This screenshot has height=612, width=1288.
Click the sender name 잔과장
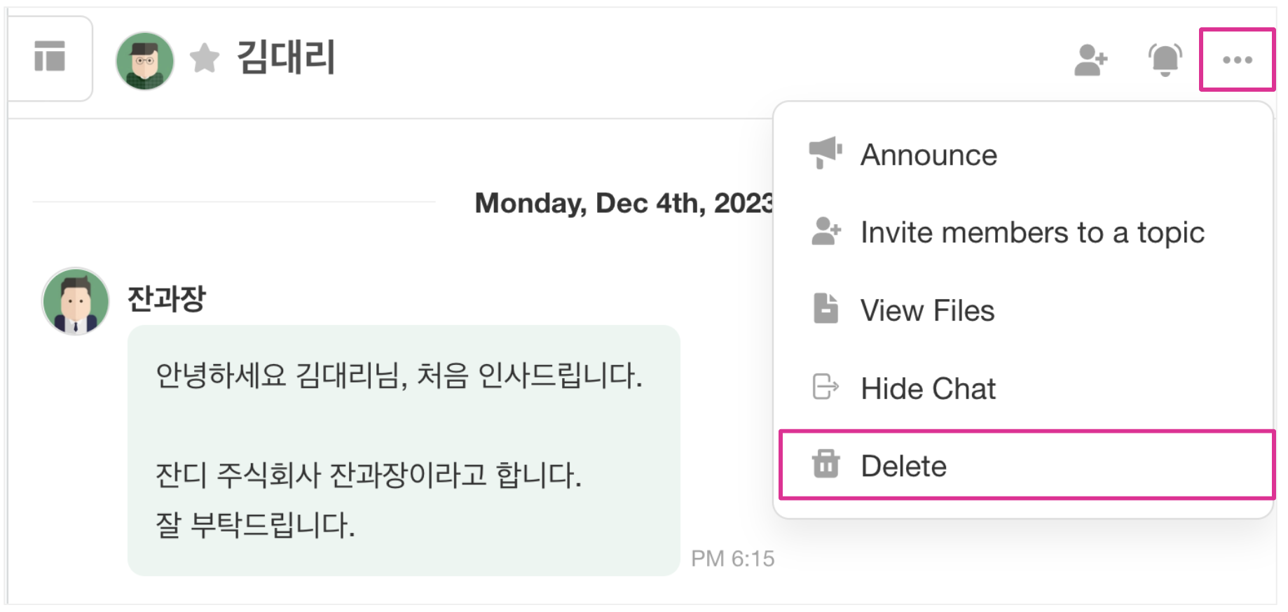pos(167,299)
